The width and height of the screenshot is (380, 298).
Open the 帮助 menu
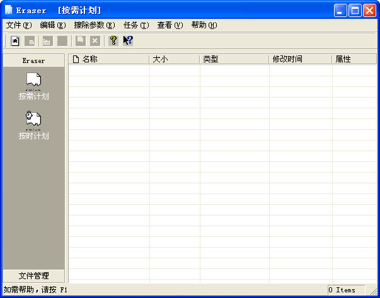coord(204,25)
